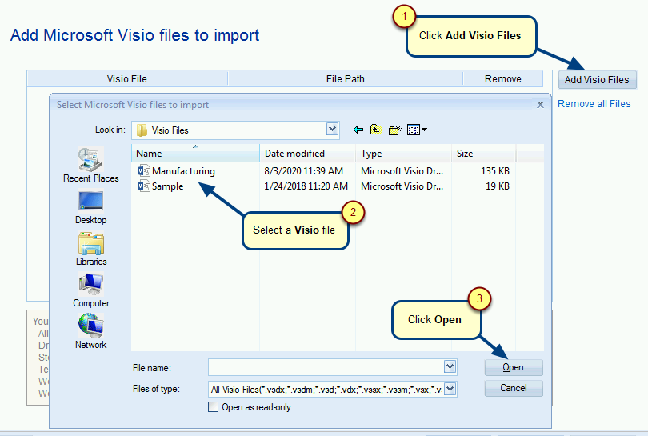The width and height of the screenshot is (648, 436).
Task: Go back using the blue arrow icon
Action: coord(358,130)
